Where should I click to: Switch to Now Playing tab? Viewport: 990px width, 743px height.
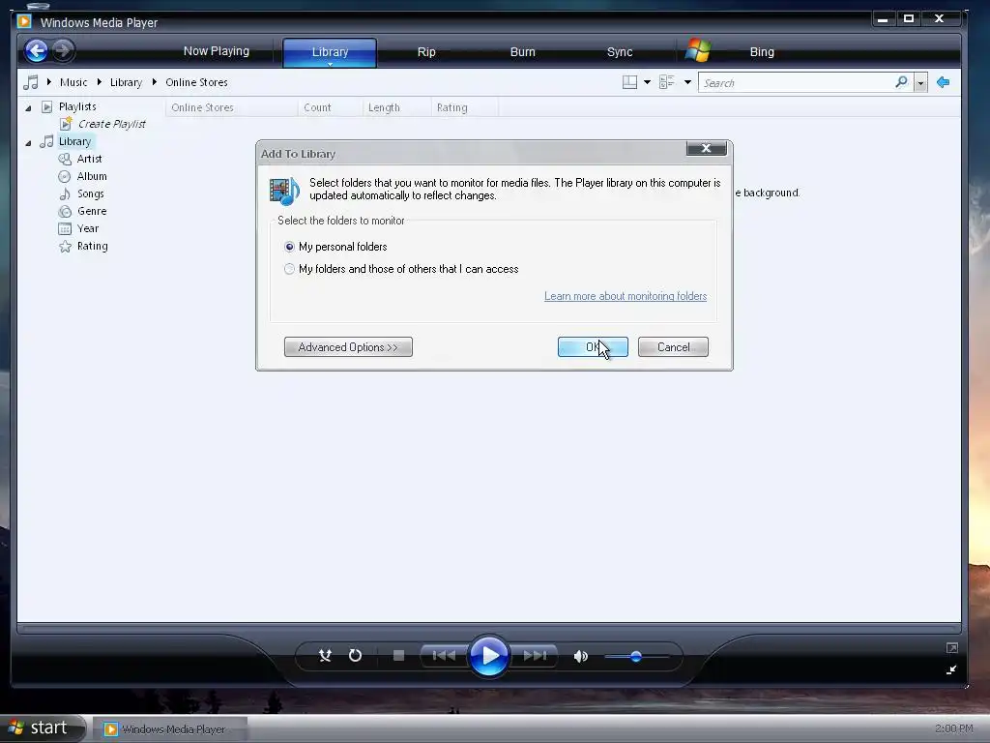point(216,51)
